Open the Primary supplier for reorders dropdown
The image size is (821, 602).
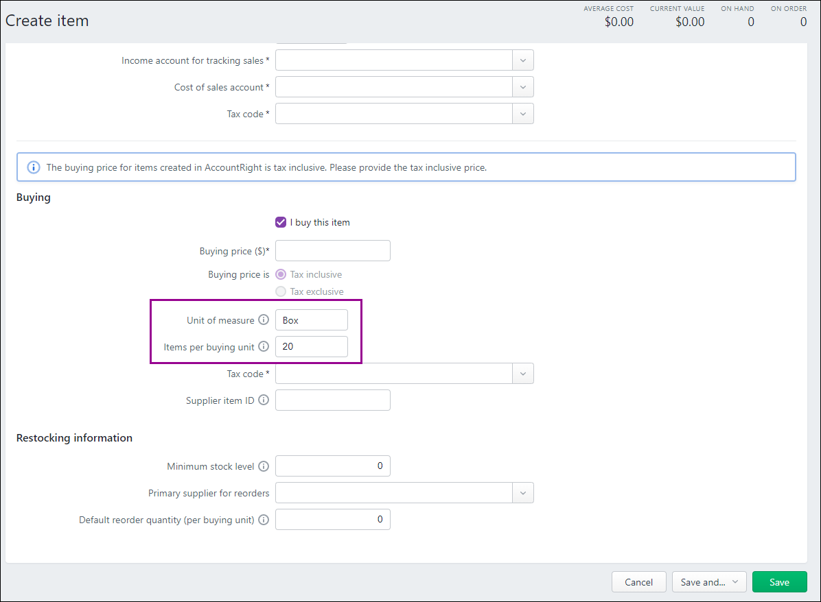pyautogui.click(x=522, y=493)
